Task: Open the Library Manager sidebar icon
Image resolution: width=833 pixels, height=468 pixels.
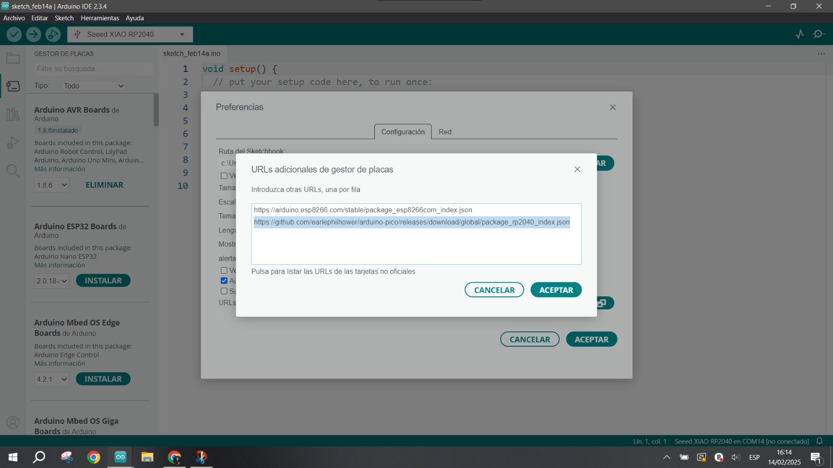Action: point(13,114)
